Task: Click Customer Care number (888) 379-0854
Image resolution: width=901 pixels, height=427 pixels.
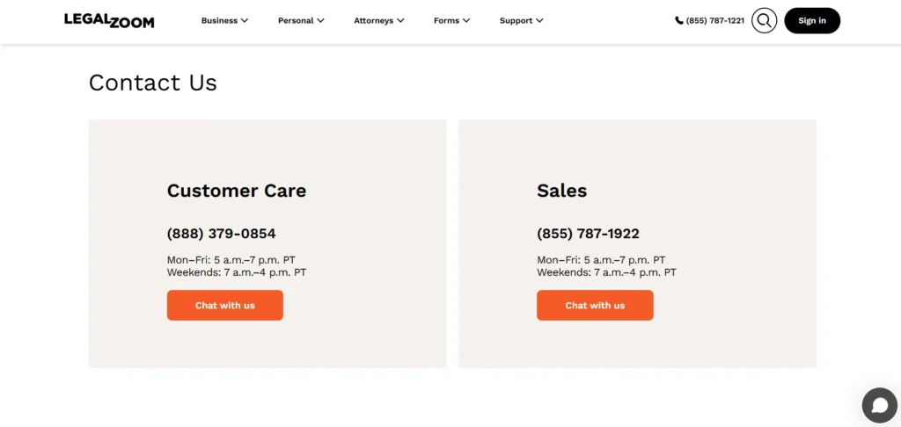Action: (222, 234)
